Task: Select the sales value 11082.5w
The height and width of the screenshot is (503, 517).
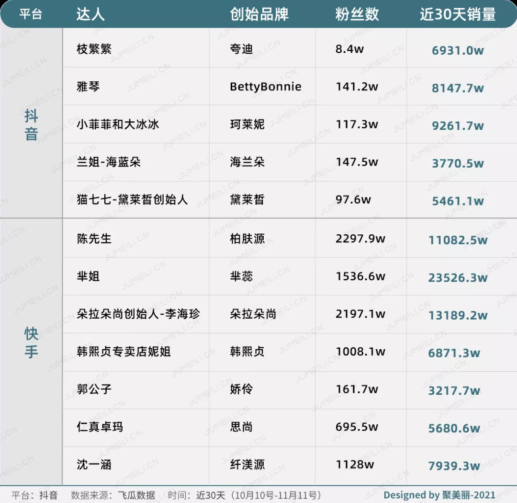Action: click(x=458, y=240)
